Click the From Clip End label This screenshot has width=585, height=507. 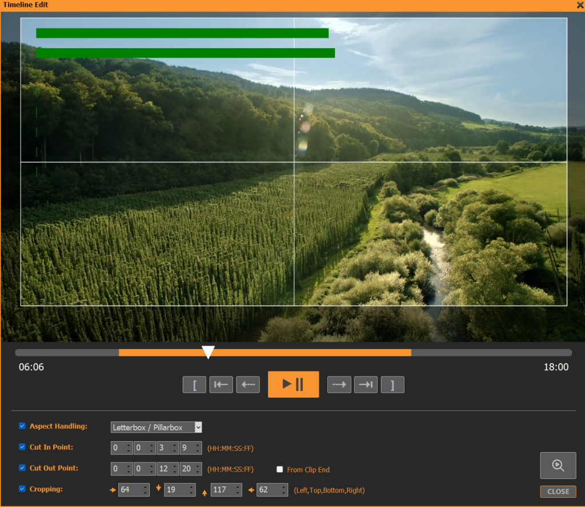pos(308,470)
